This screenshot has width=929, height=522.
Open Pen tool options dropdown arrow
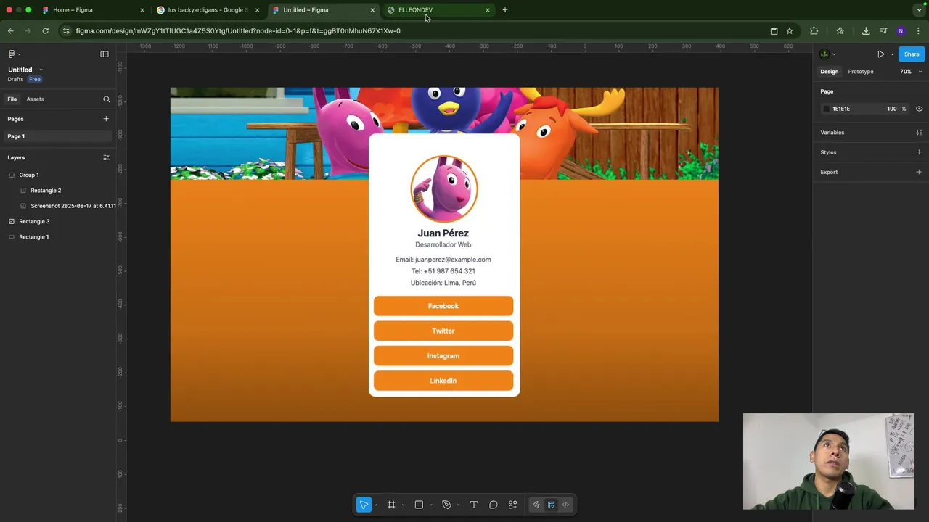tap(458, 505)
